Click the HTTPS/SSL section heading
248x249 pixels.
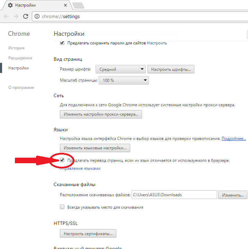pos(65,223)
